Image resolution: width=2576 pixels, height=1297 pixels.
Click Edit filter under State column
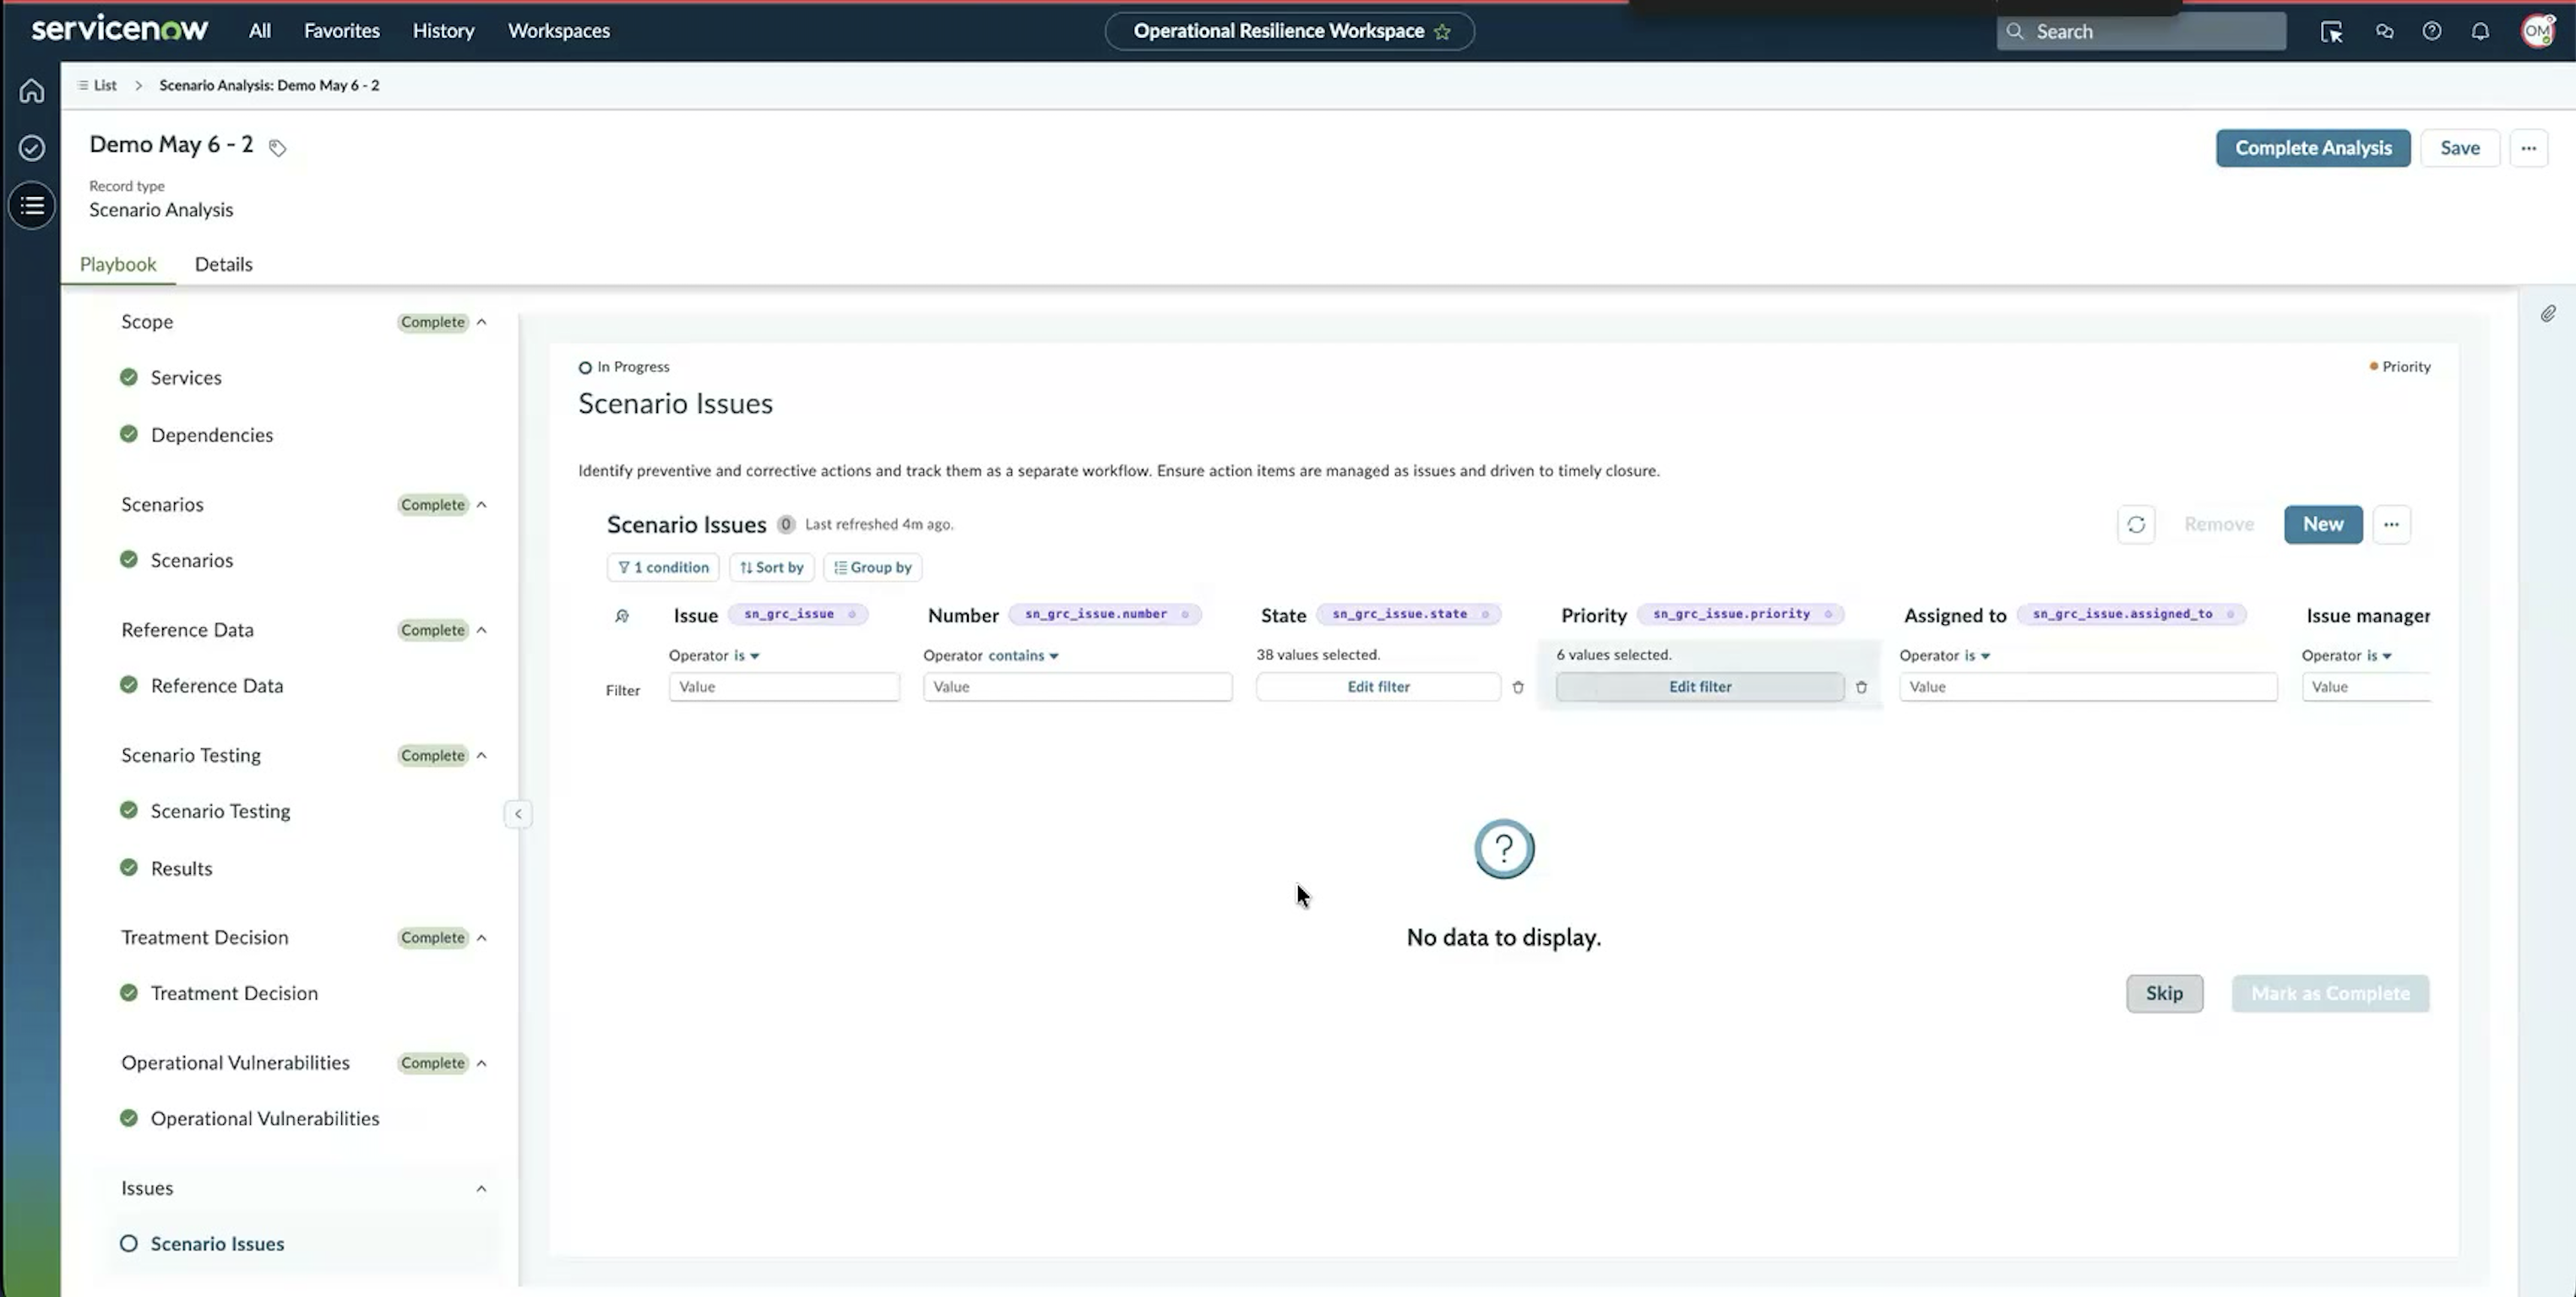(1378, 687)
